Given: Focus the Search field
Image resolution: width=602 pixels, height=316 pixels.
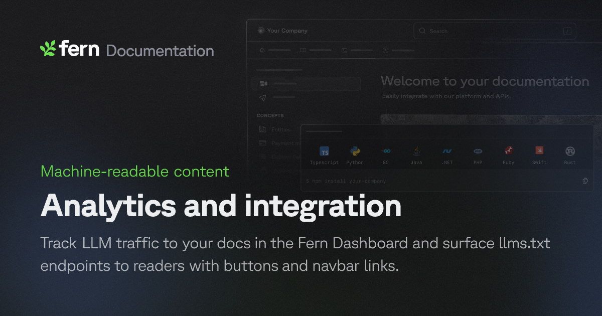Looking at the screenshot, I should 495,31.
